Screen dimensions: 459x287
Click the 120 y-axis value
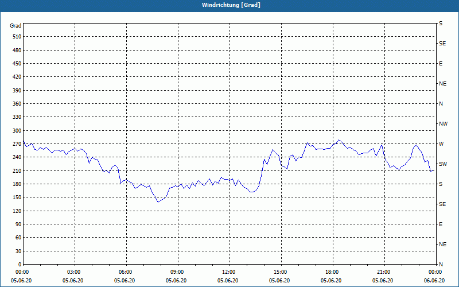click(17, 211)
